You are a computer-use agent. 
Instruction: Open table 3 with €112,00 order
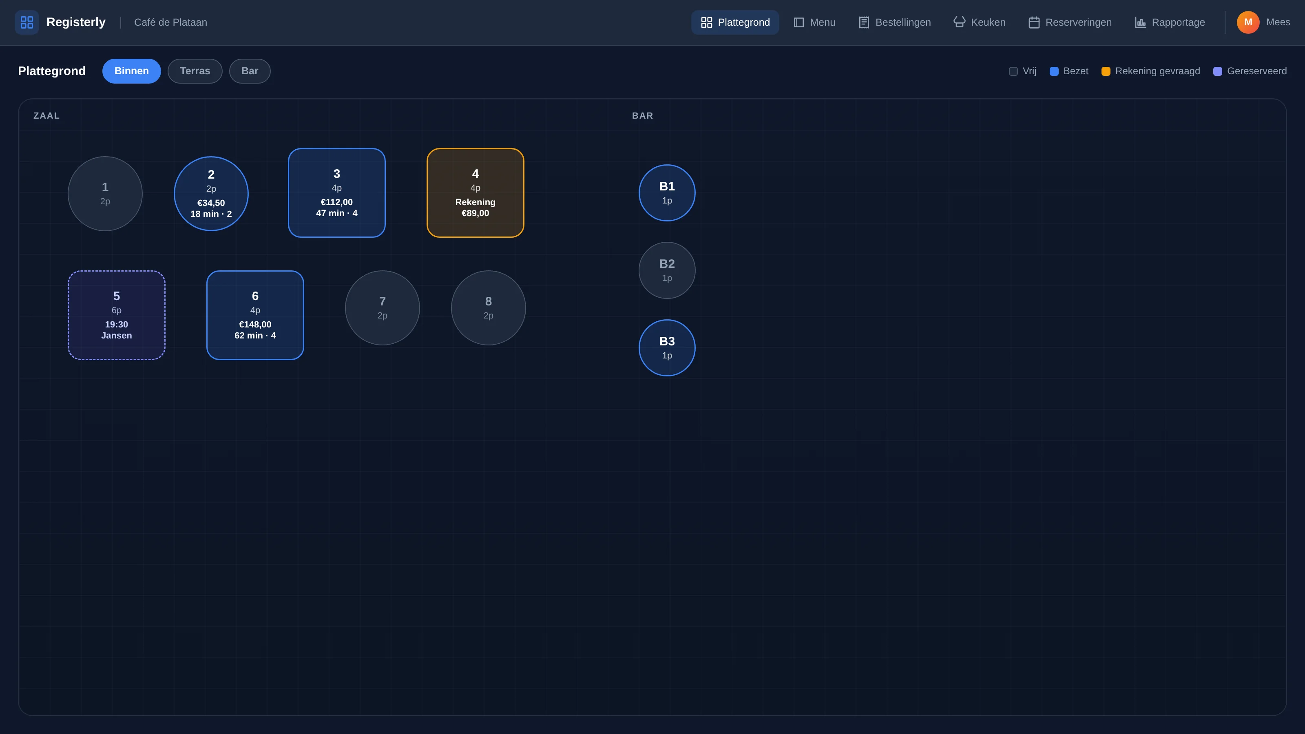(x=336, y=192)
